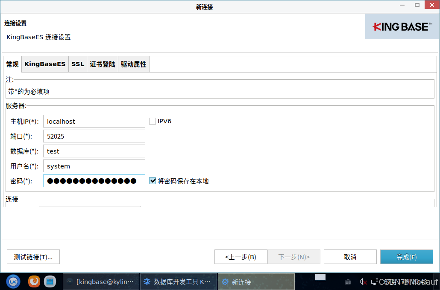440x290 pixels.
Task: Go back with <上一步(B) button
Action: (x=241, y=257)
